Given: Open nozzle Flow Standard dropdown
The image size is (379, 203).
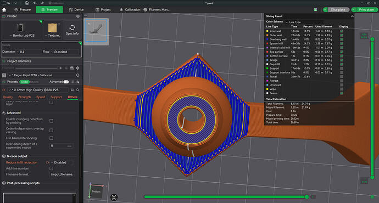Looking at the screenshot, I should pyautogui.click(x=65, y=52).
